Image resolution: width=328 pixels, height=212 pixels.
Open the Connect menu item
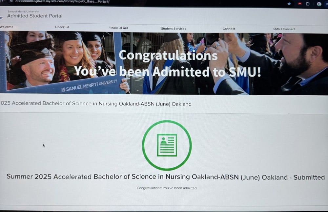(x=229, y=29)
